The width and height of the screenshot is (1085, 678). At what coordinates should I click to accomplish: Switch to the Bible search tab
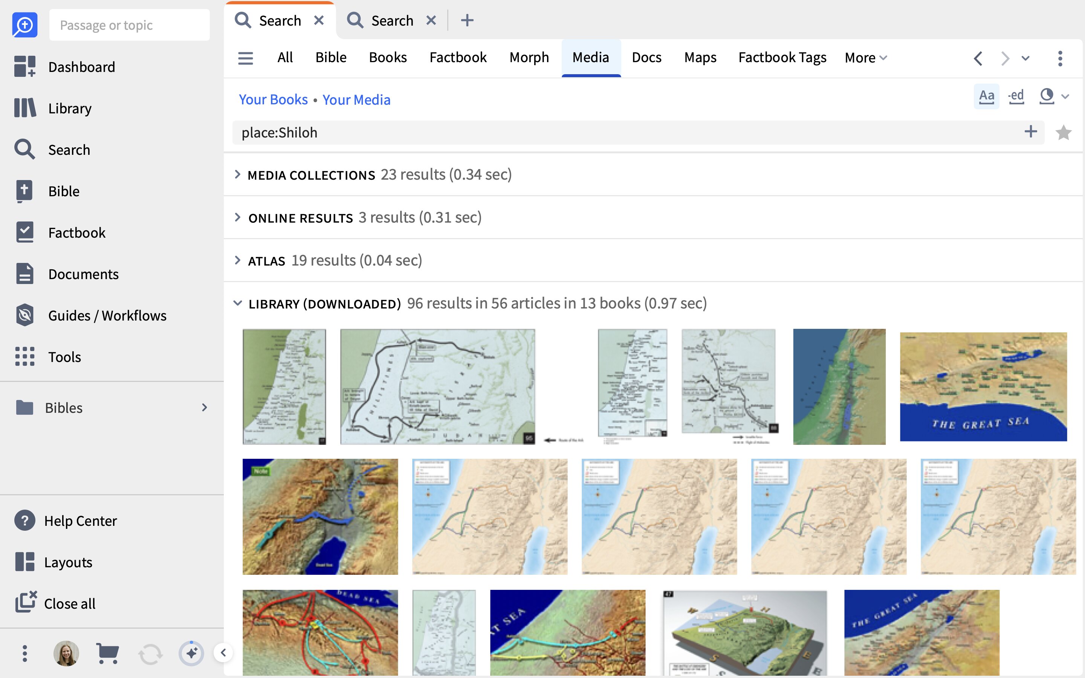click(x=331, y=57)
